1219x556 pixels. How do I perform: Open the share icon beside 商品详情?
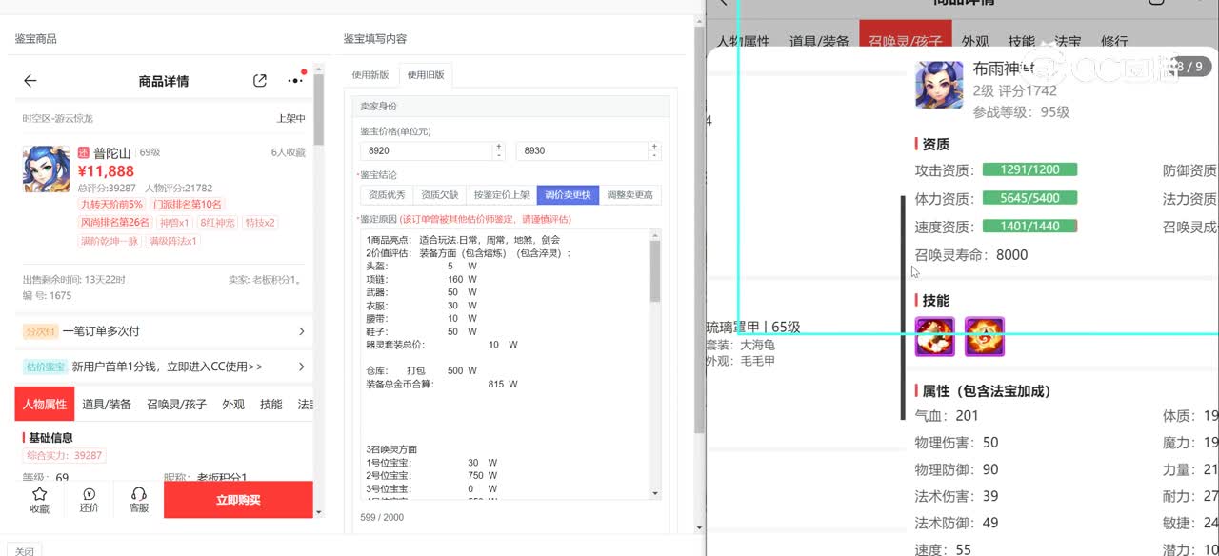point(260,81)
